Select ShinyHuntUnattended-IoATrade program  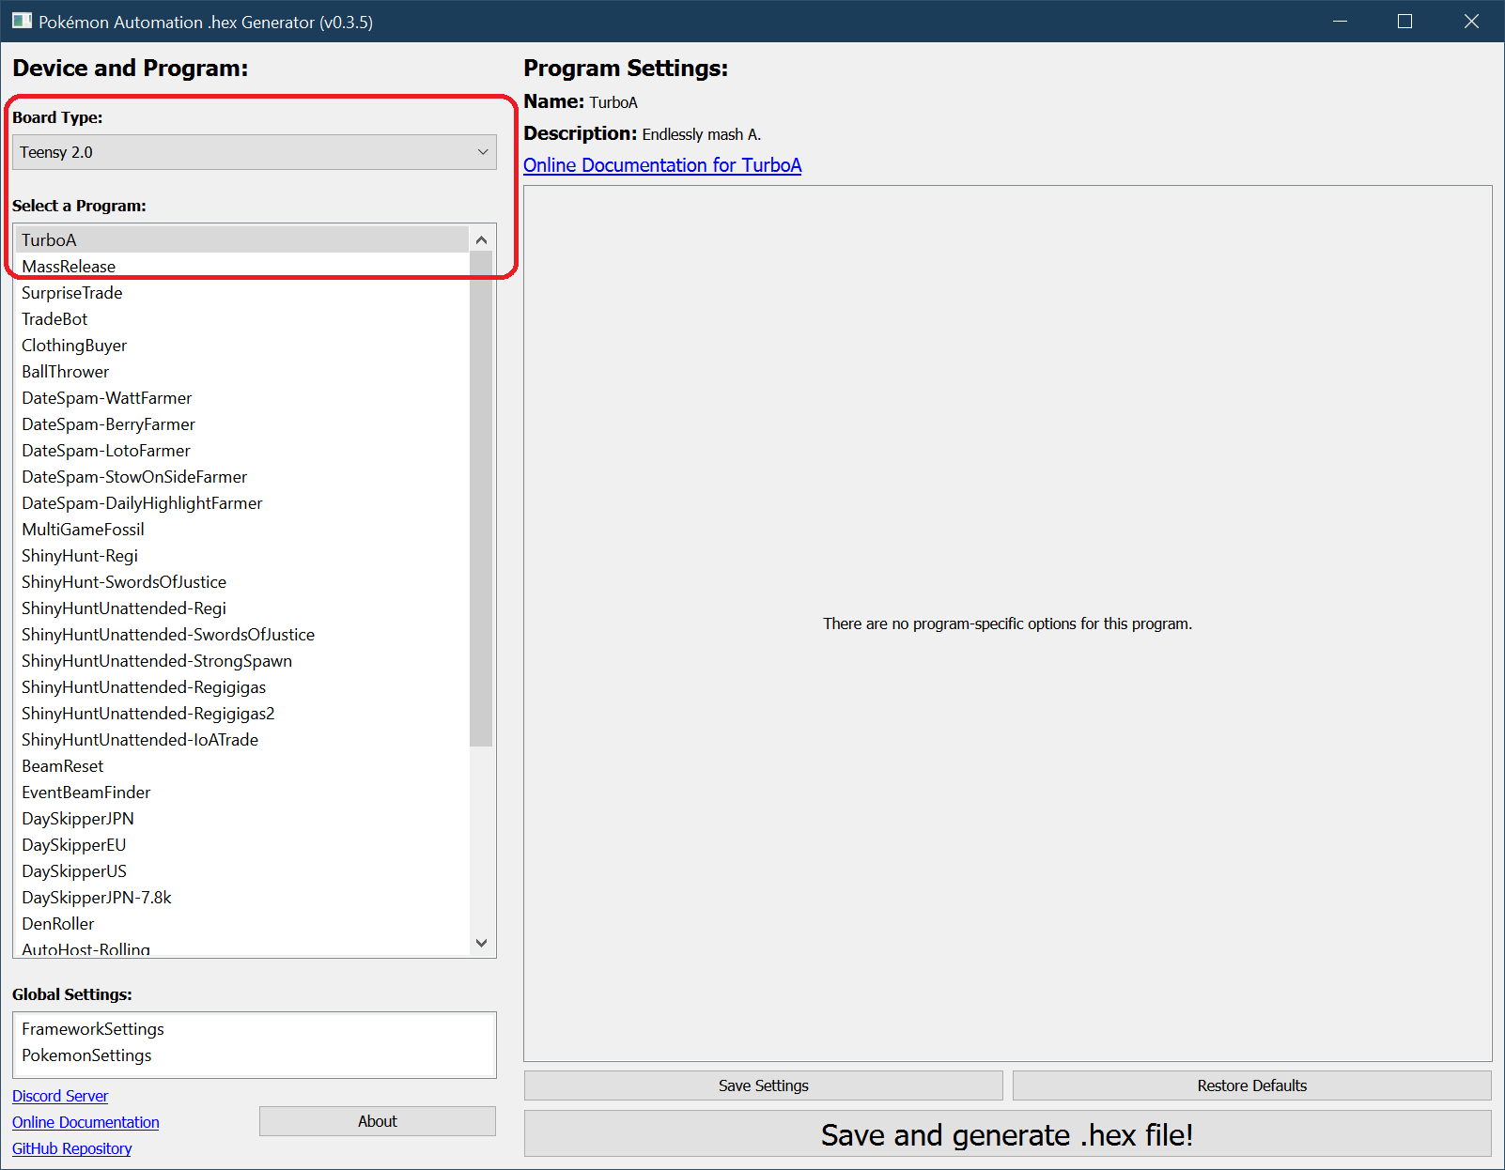tap(241, 739)
